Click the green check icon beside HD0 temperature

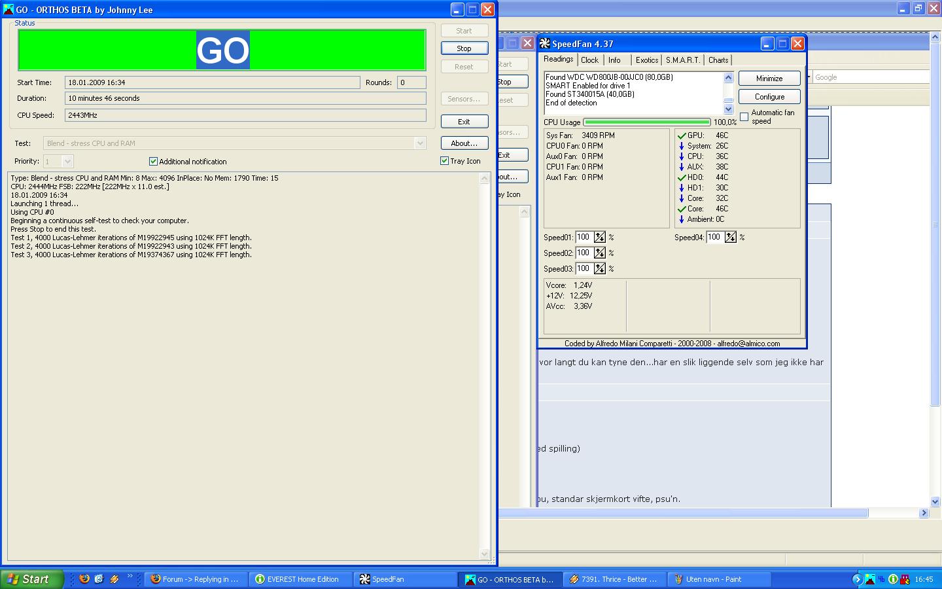pyautogui.click(x=682, y=177)
